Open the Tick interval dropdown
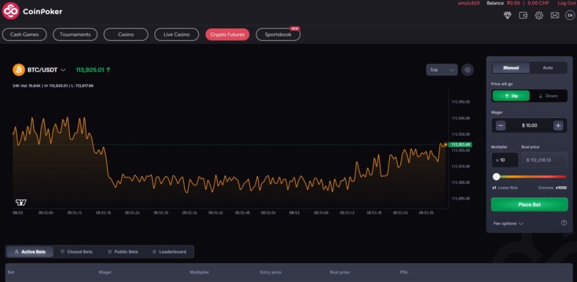The height and width of the screenshot is (282, 577). 442,70
